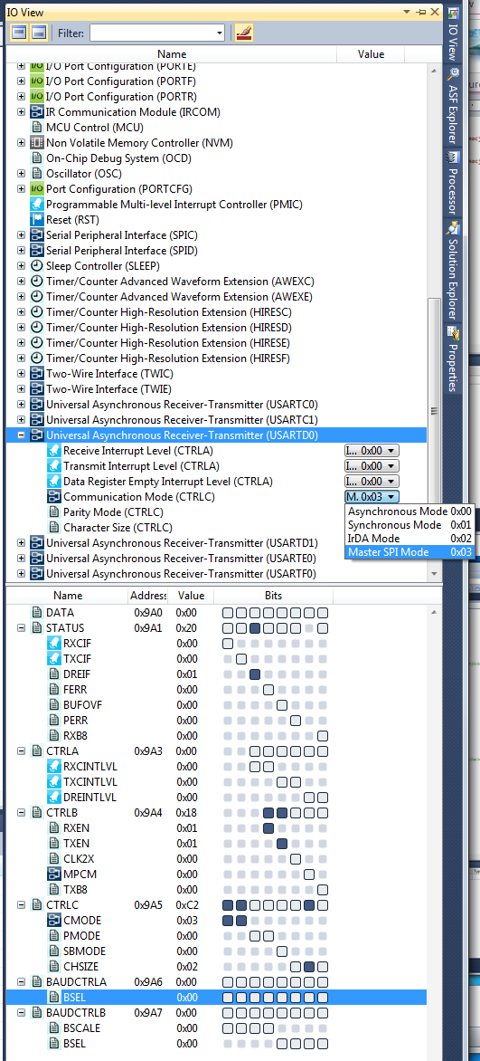Toggle the CLK2X bit box
The image size is (480, 1061).
(x=296, y=859)
